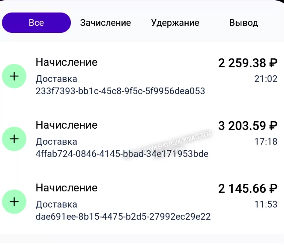Tap the plus icon for 3 203.59 ₽ transaction
This screenshot has height=245, width=284.
click(x=14, y=139)
